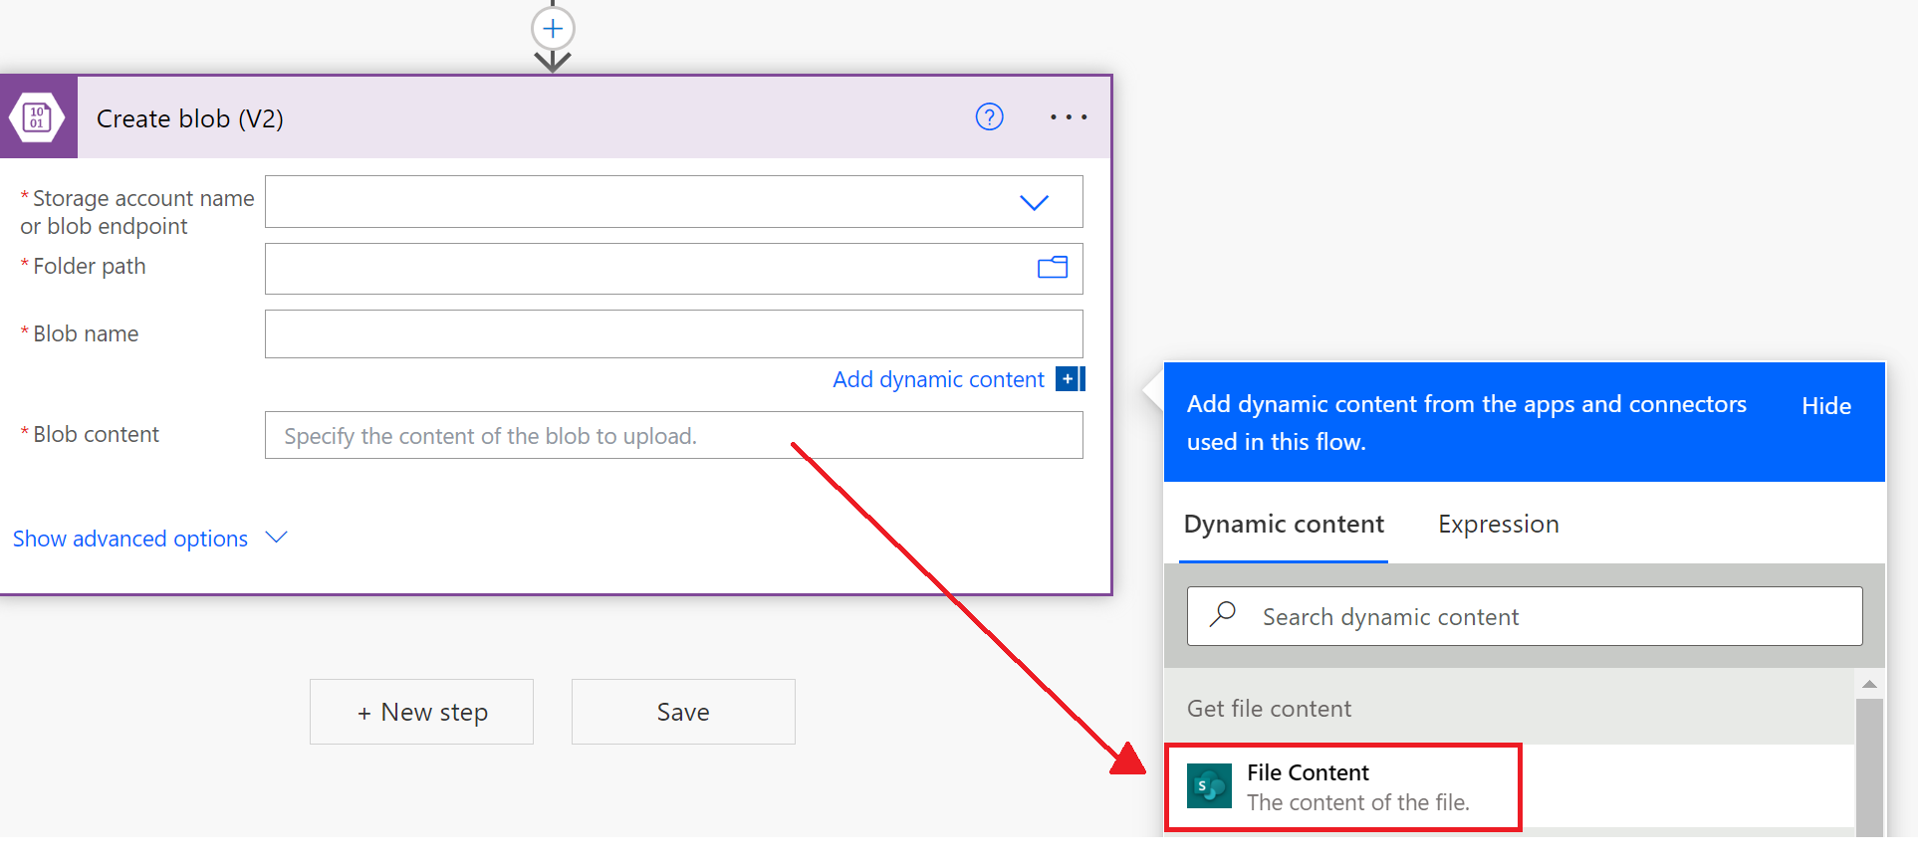Viewport: 1918px width, 867px height.
Task: Click the Blob name input field
Action: pyautogui.click(x=673, y=333)
